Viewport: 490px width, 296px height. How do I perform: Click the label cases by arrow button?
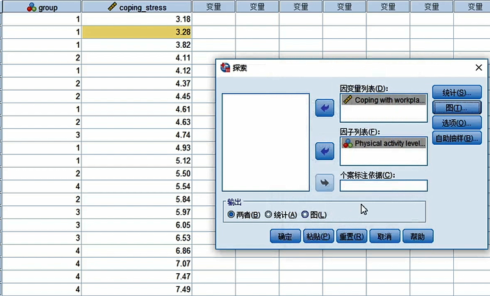coord(325,182)
